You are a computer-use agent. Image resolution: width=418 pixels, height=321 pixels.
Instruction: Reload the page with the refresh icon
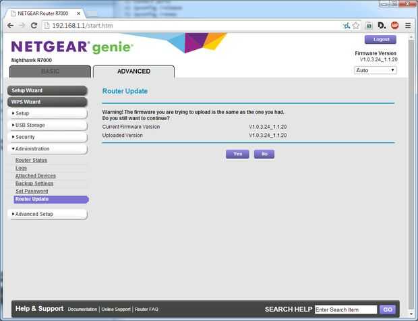click(34, 26)
